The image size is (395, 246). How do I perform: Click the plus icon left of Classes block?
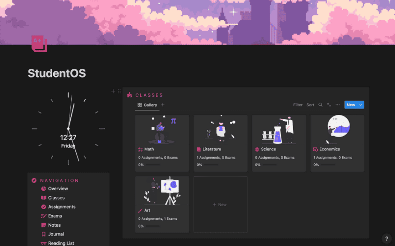click(113, 91)
